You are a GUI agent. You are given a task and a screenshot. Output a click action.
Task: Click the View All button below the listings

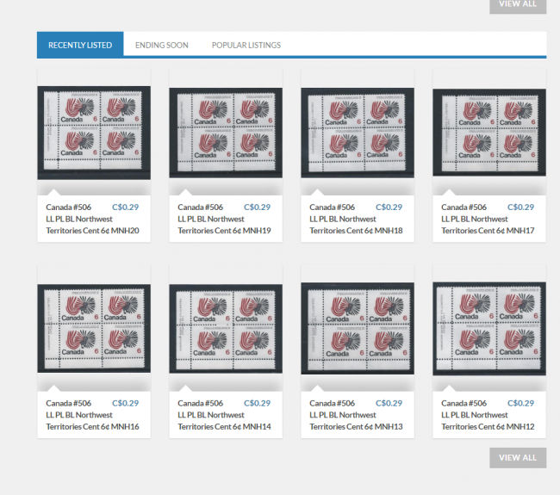518,457
